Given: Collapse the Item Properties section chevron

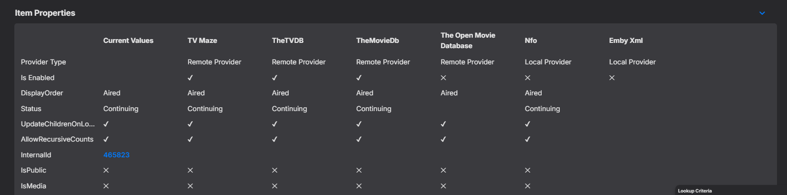Looking at the screenshot, I should (x=762, y=13).
